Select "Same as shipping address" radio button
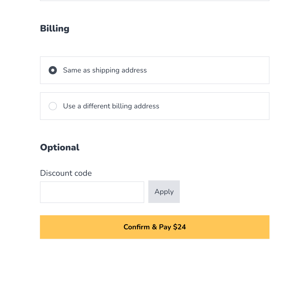This screenshot has width=292, height=287. (53, 70)
